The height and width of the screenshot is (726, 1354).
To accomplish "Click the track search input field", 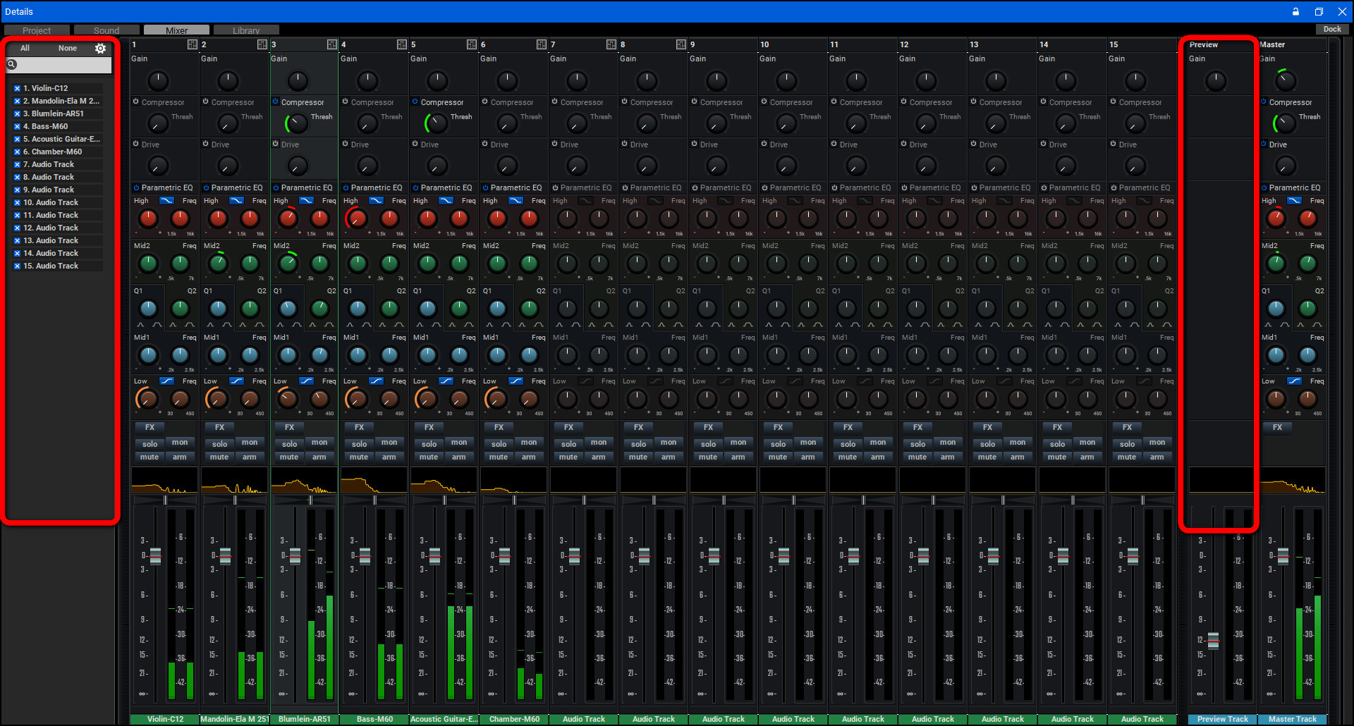I will click(59, 64).
